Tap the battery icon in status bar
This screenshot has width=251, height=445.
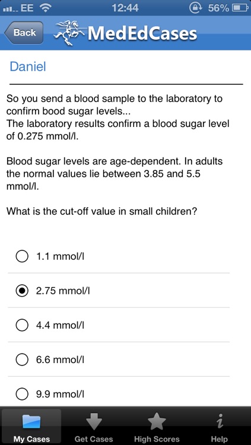pyautogui.click(x=240, y=8)
